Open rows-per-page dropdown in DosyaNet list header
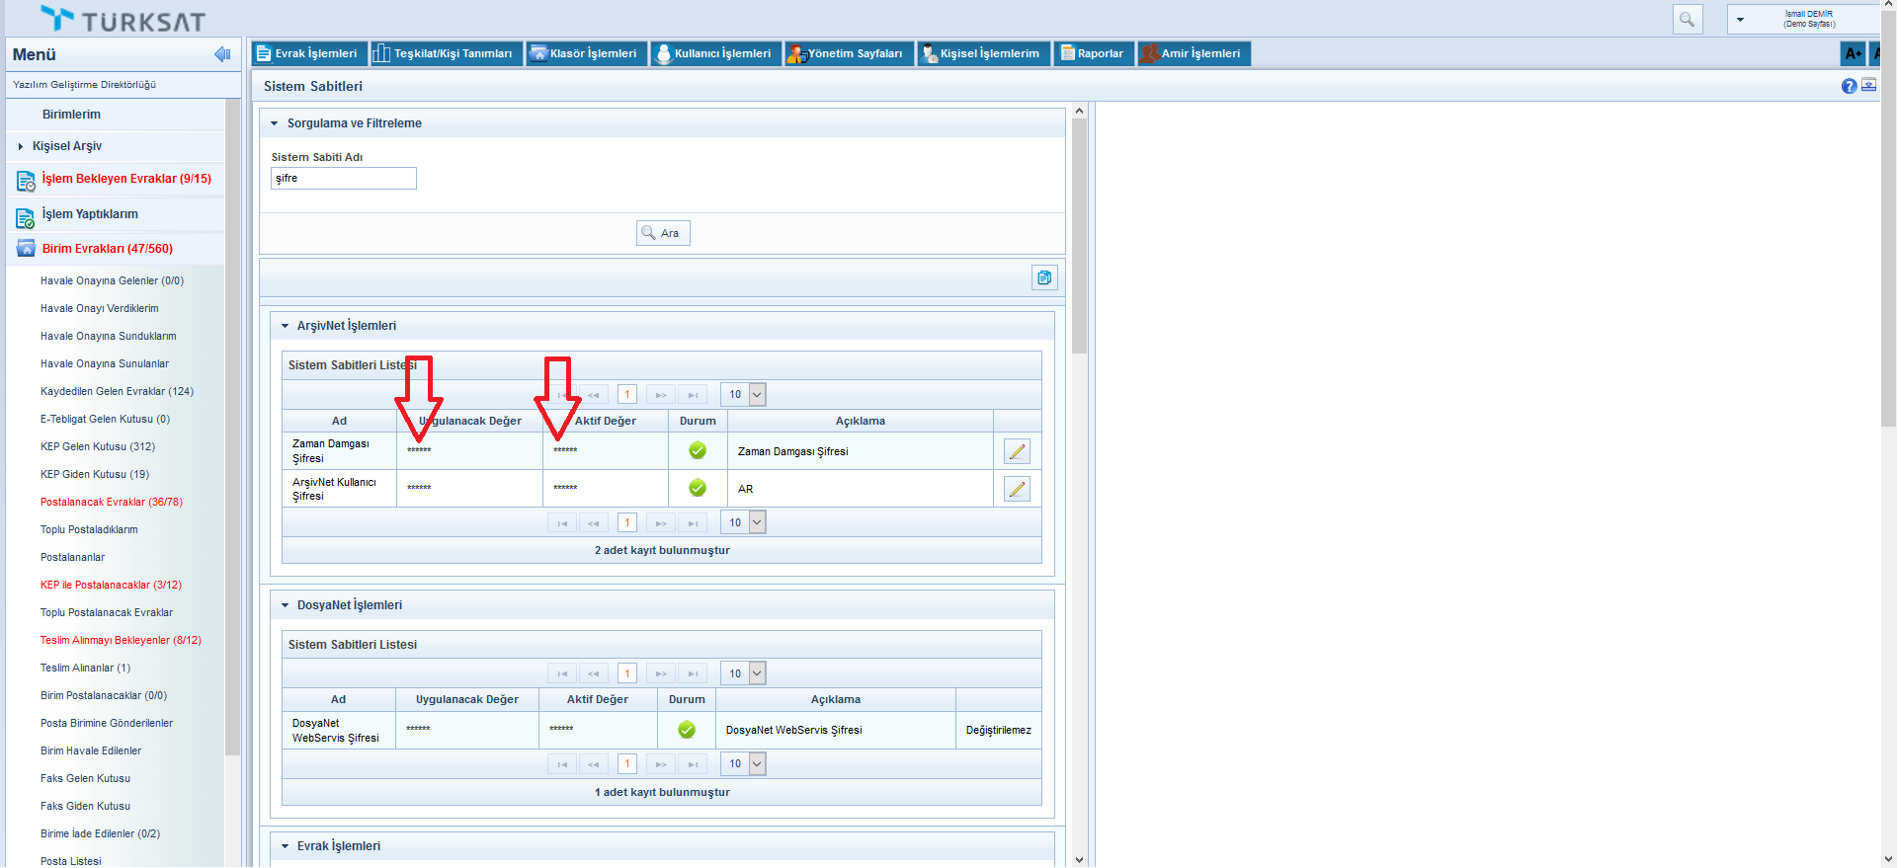This screenshot has height=868, width=1897. pos(757,673)
